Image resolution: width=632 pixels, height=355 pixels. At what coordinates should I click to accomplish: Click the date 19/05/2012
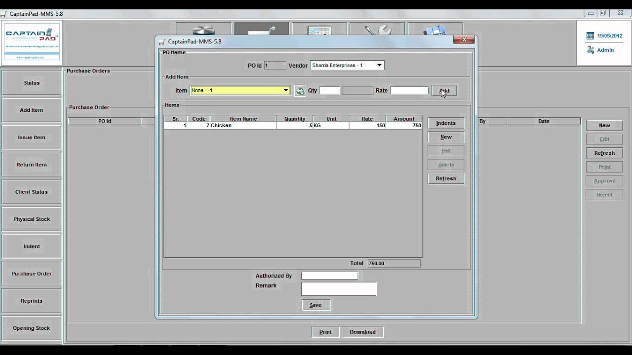point(610,36)
